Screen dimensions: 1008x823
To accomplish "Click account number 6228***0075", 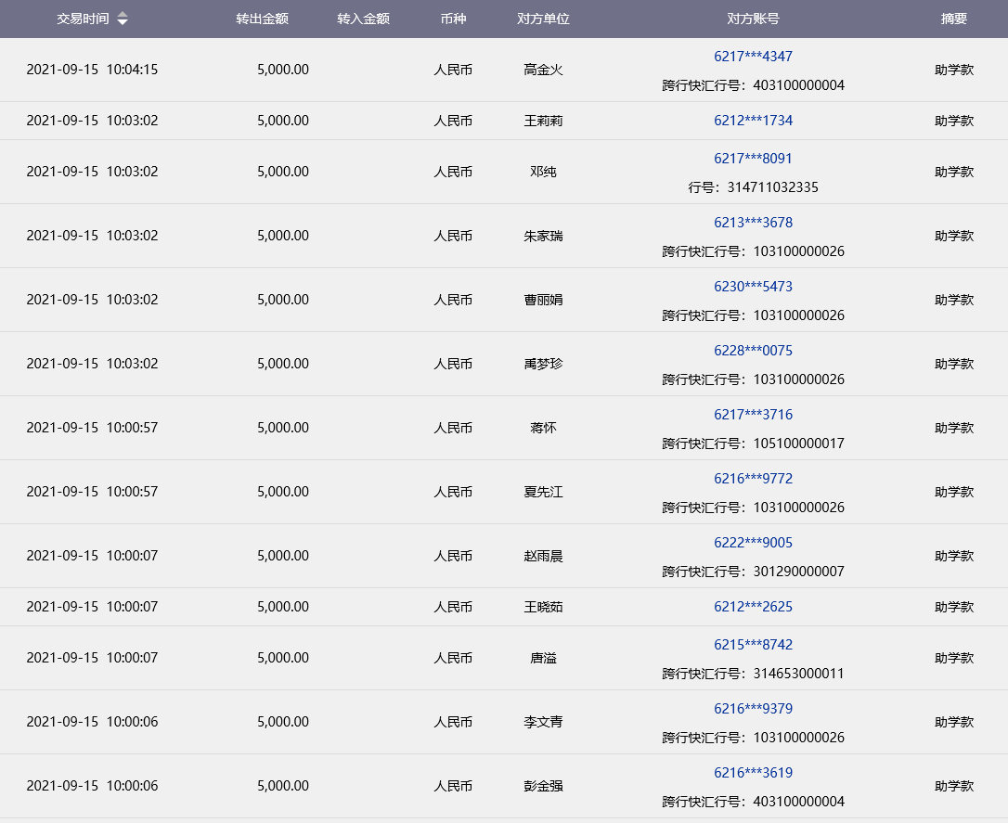I will [753, 351].
